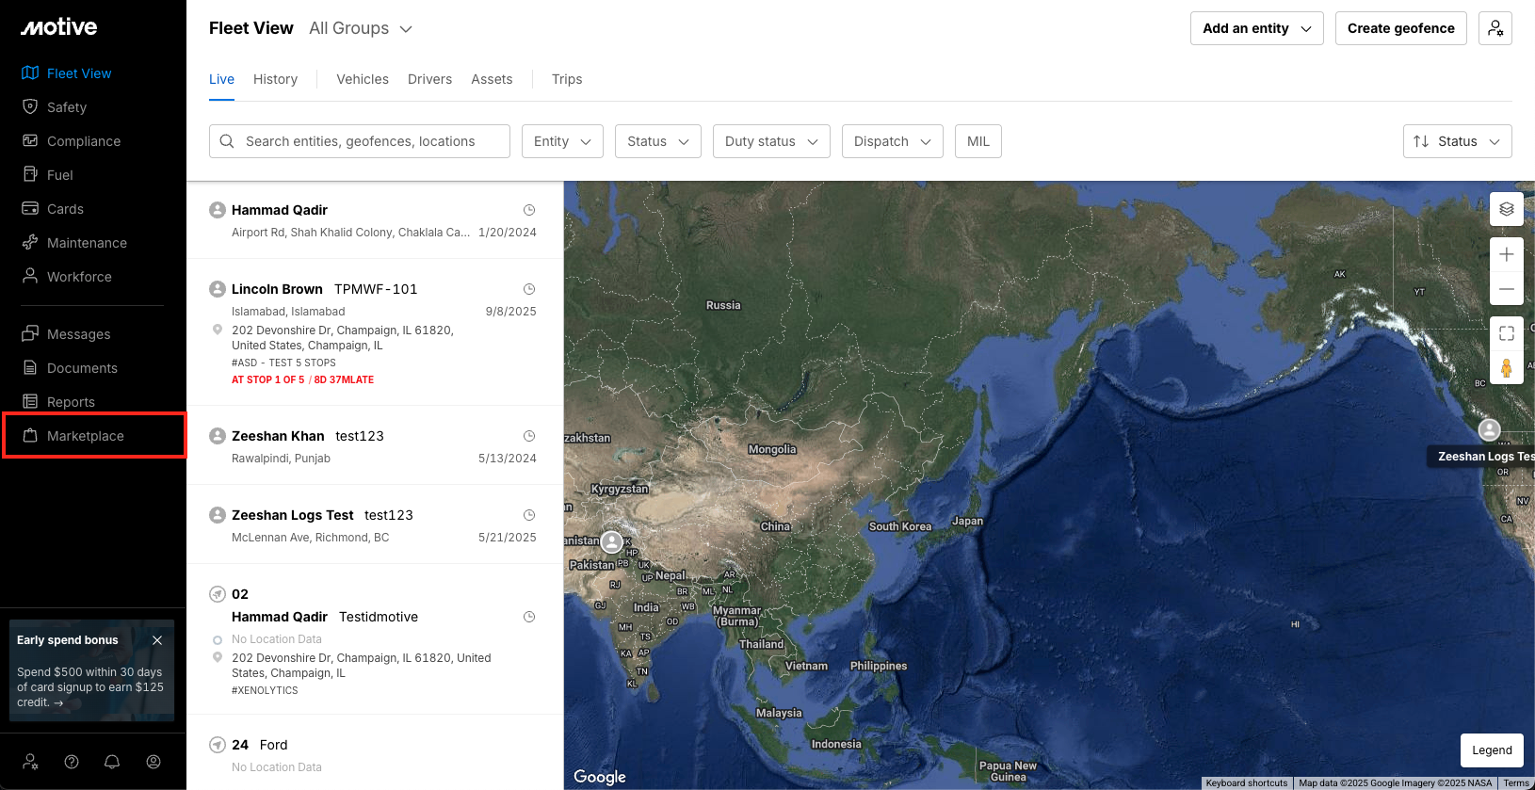This screenshot has height=790, width=1535.
Task: Zoom out on the map
Action: point(1506,289)
